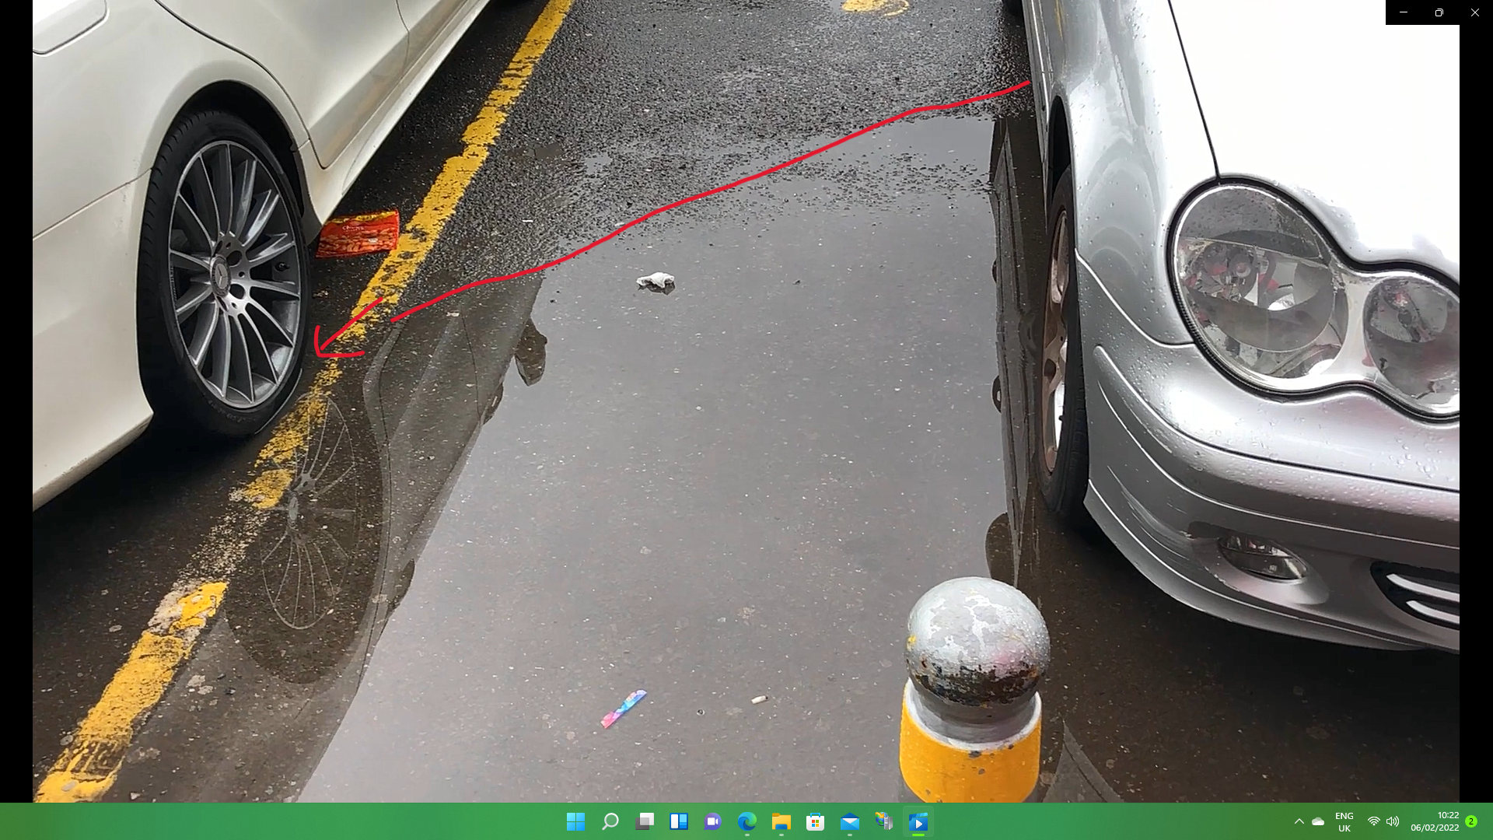The height and width of the screenshot is (840, 1493).
Task: Open clock and date calendar flyout
Action: (x=1435, y=821)
